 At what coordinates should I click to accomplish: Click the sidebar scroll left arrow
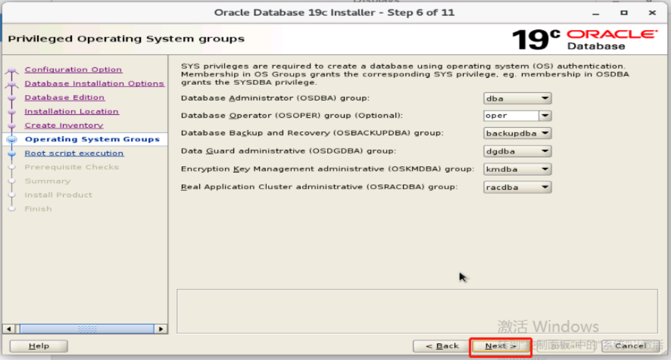click(x=8, y=329)
